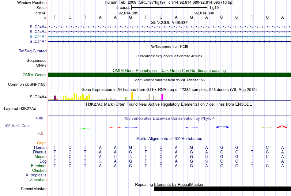Select the X_tropicalis alignment row label

pos(36,175)
